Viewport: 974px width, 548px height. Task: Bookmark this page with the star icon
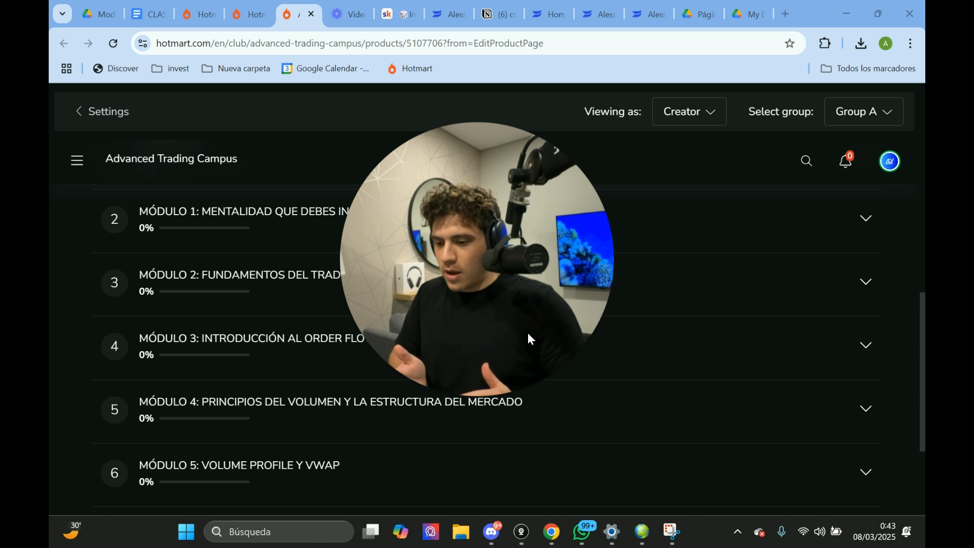[x=790, y=44]
